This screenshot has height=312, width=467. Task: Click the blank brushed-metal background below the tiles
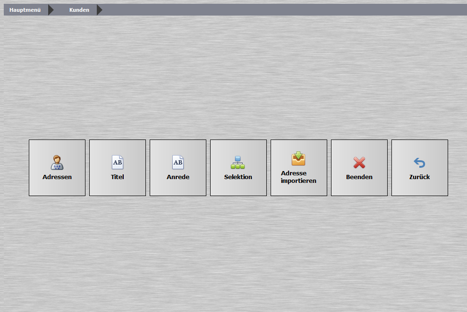pyautogui.click(x=236, y=255)
